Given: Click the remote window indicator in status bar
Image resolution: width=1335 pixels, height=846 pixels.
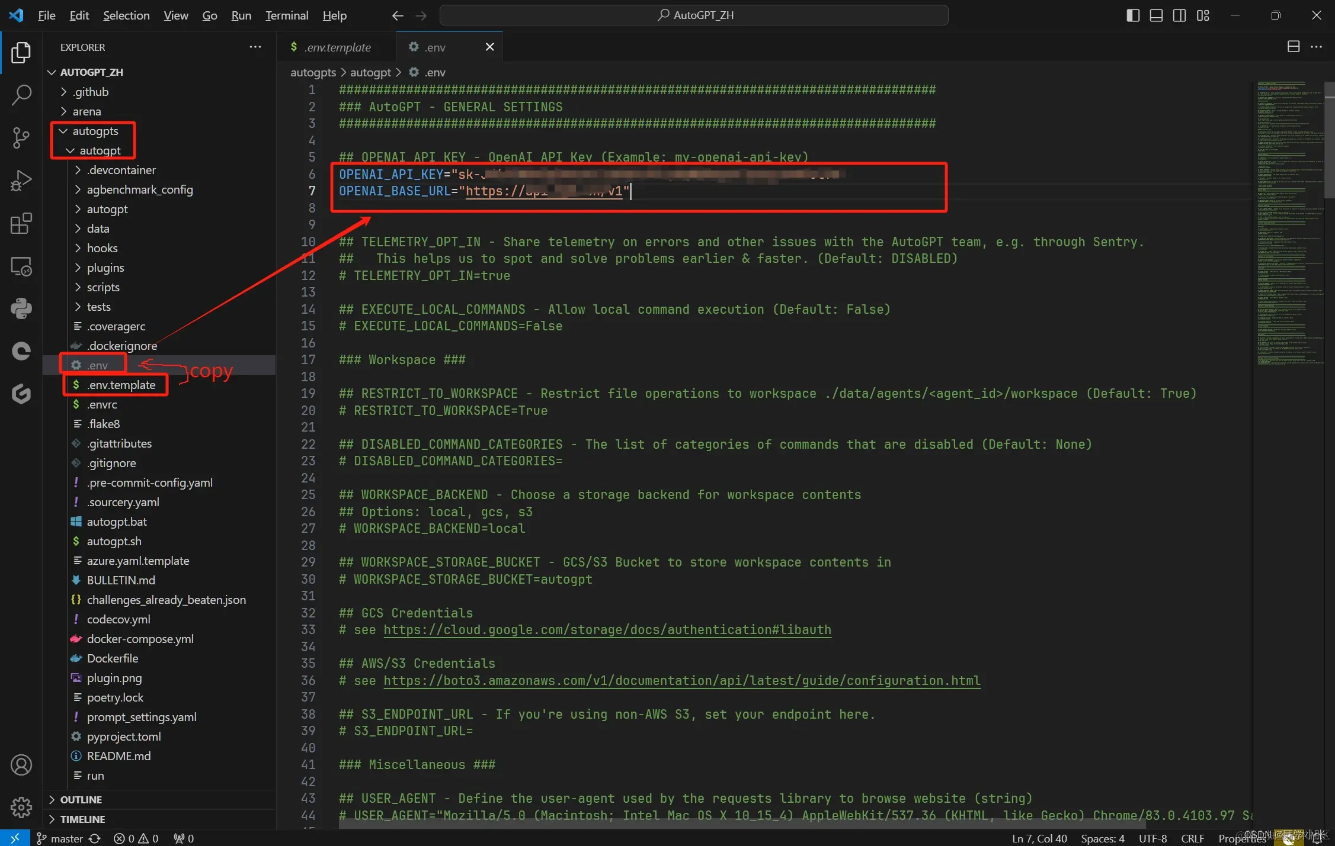Looking at the screenshot, I should pyautogui.click(x=15, y=838).
